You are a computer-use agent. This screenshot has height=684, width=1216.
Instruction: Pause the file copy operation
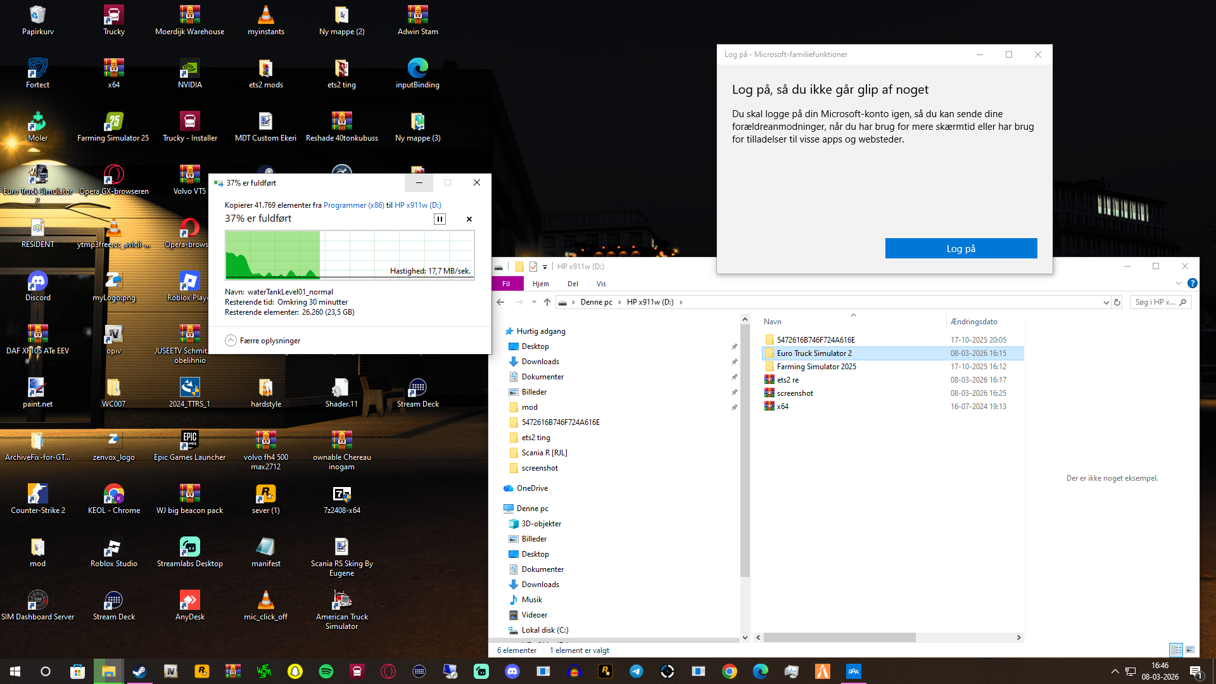pyautogui.click(x=440, y=219)
